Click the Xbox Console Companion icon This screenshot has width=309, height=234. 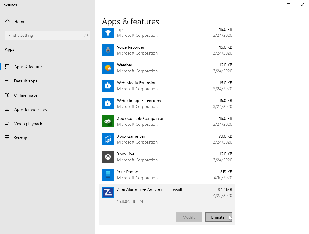108,121
